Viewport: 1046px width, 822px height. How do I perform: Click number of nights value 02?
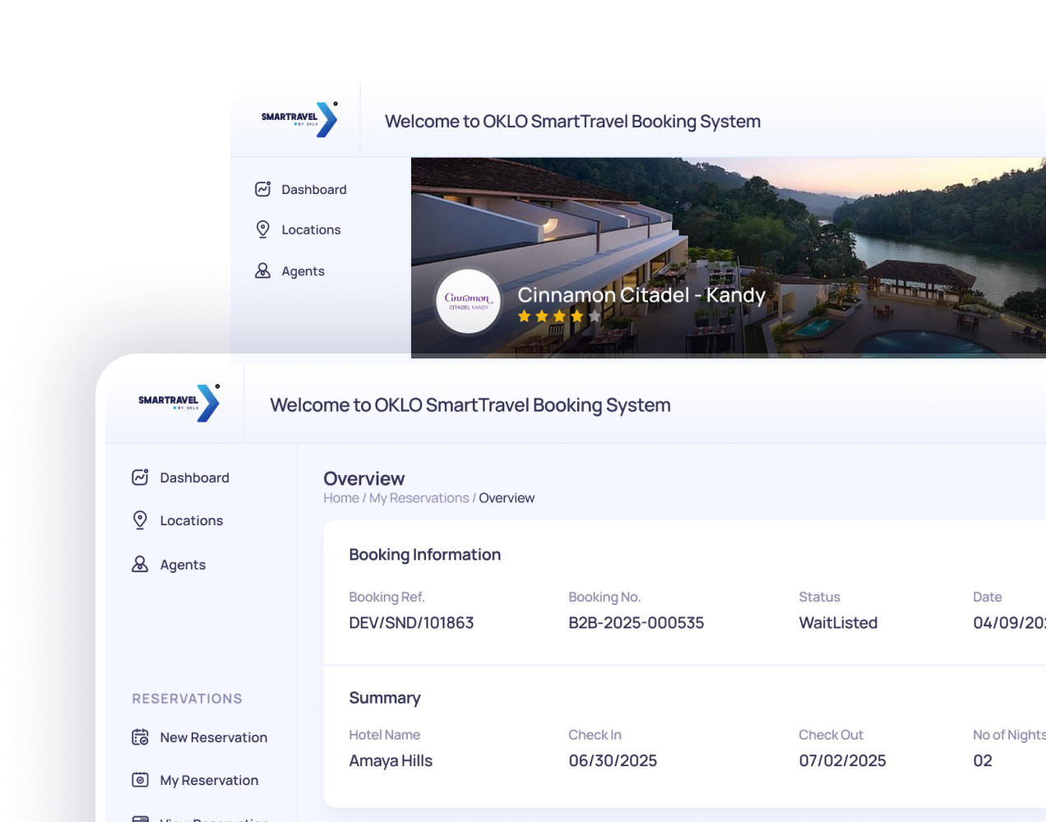pyautogui.click(x=983, y=761)
